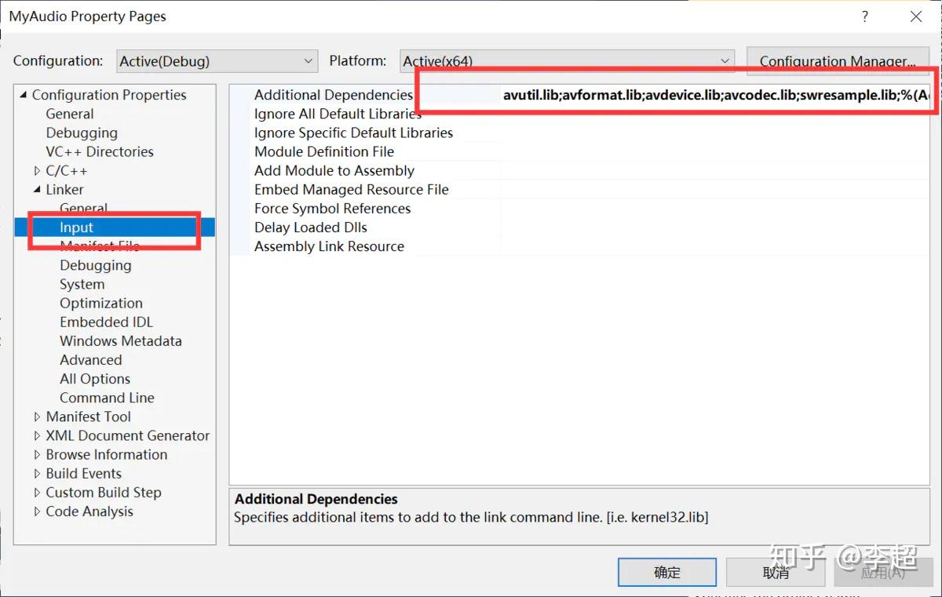Open the Command Line page
The height and width of the screenshot is (597, 942).
(107, 398)
